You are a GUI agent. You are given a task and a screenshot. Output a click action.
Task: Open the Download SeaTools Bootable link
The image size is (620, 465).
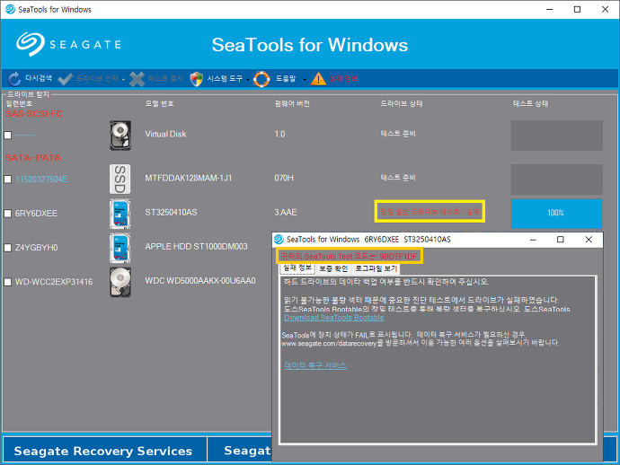click(x=333, y=318)
